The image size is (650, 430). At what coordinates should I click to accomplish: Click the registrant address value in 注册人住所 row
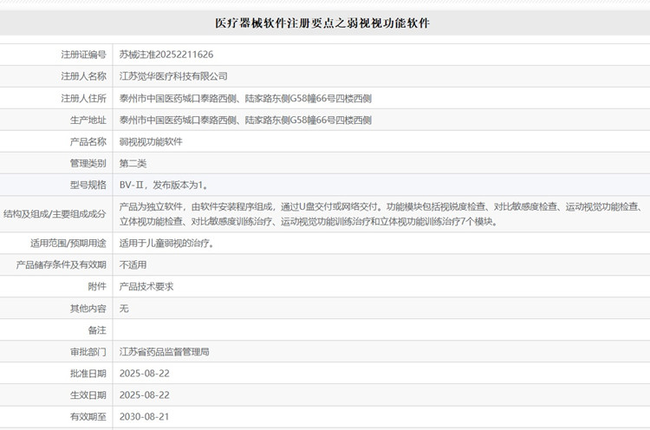[245, 98]
